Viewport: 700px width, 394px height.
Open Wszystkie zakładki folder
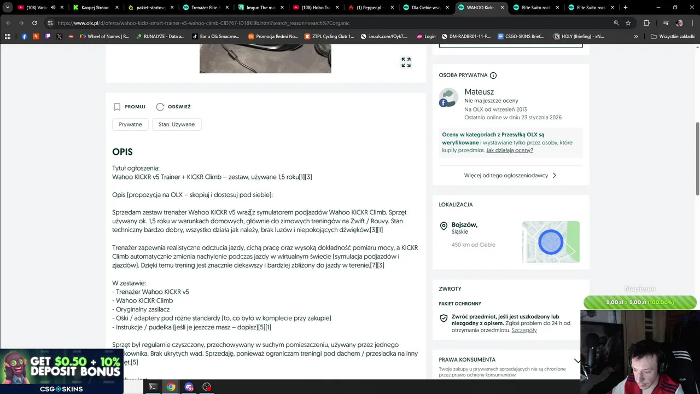point(673,37)
